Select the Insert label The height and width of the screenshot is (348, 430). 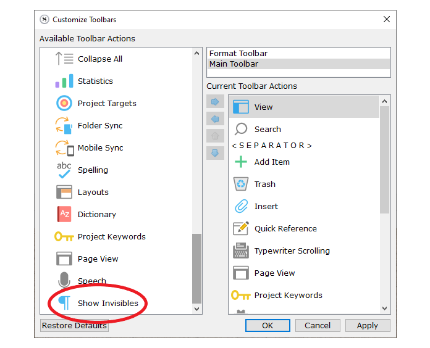[266, 206]
